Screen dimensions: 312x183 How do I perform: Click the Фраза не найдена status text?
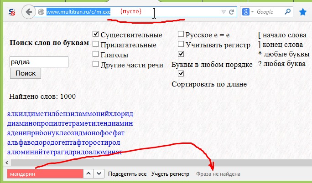pos(218,174)
